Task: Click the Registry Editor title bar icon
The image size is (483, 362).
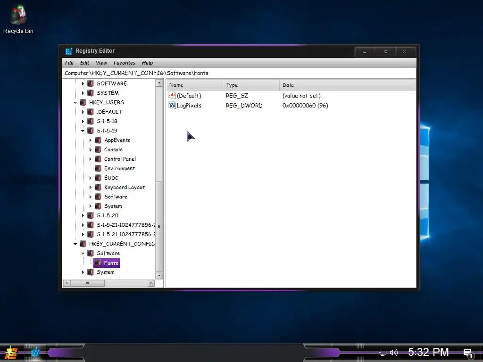Action: (69, 51)
